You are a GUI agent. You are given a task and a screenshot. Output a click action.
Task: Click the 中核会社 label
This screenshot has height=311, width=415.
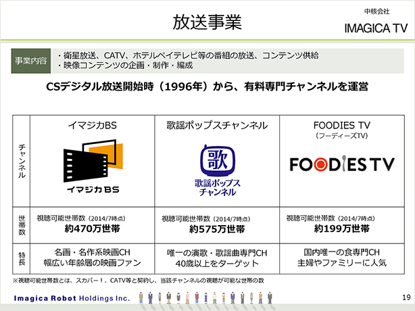coord(377,11)
